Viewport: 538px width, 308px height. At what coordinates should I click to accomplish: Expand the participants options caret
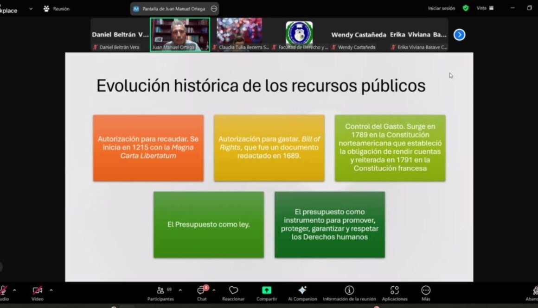[180, 290]
